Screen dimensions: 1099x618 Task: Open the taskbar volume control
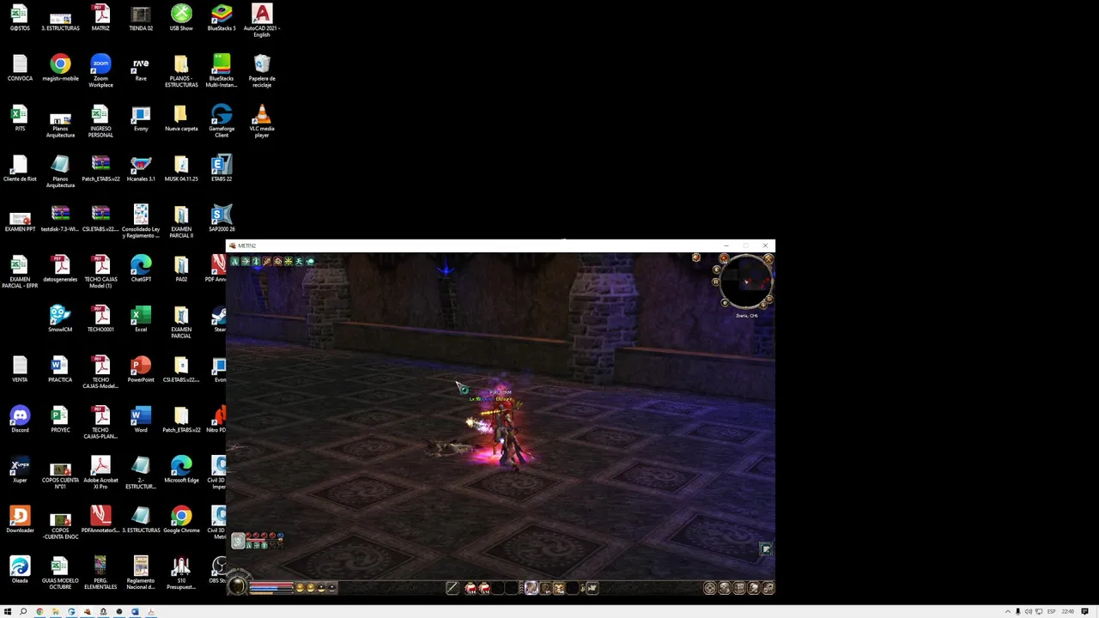[1029, 612]
